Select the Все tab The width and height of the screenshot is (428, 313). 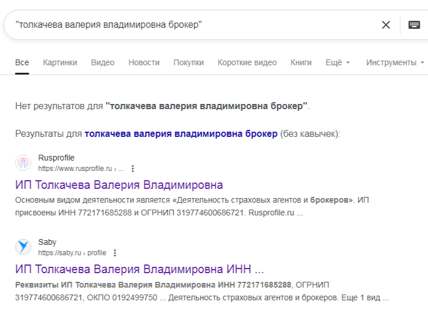click(22, 62)
